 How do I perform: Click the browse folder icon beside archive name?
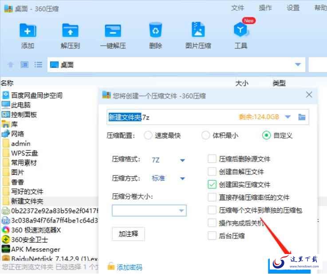(302, 117)
